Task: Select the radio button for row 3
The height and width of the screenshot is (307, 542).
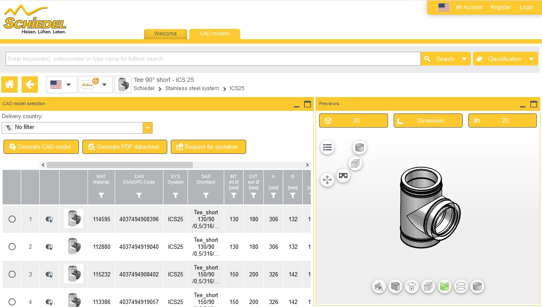Action: click(12, 274)
